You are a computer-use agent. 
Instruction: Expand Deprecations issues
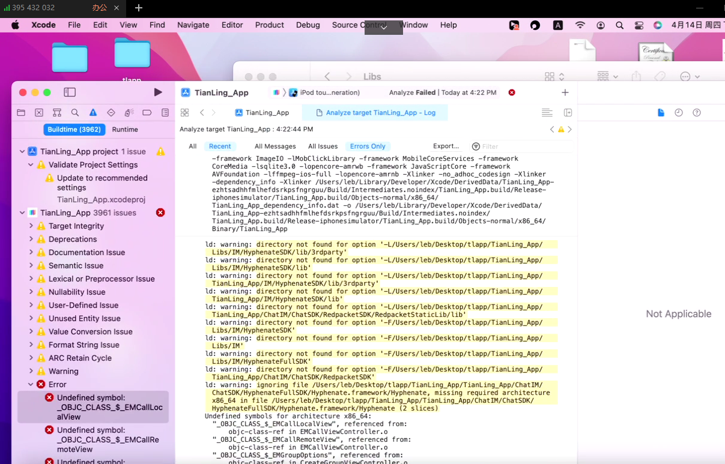click(x=31, y=240)
